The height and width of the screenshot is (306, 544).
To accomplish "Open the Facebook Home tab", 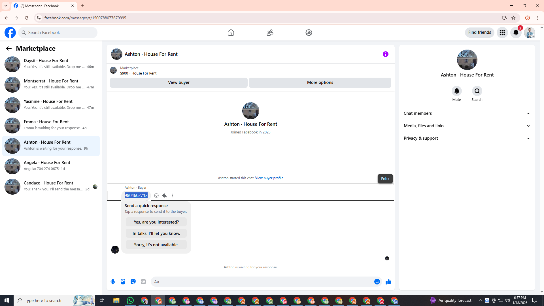I will [x=231, y=33].
